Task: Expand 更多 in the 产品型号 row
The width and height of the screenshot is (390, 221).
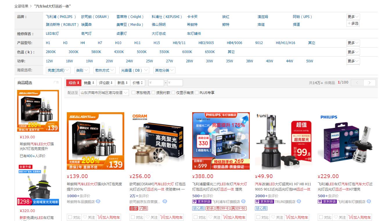Action: [x=353, y=43]
